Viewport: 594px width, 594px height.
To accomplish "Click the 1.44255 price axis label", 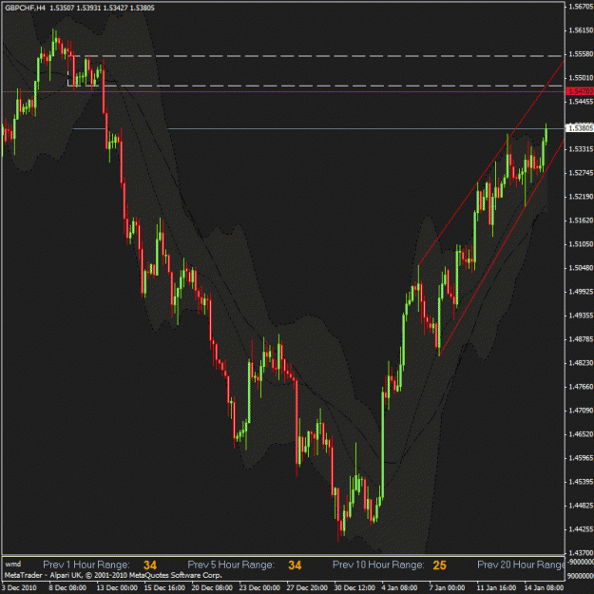I will click(581, 529).
